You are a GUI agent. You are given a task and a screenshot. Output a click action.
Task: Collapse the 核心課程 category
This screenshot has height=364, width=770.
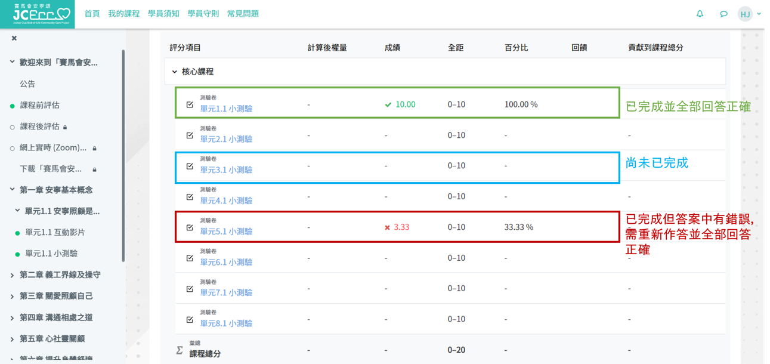tap(175, 72)
